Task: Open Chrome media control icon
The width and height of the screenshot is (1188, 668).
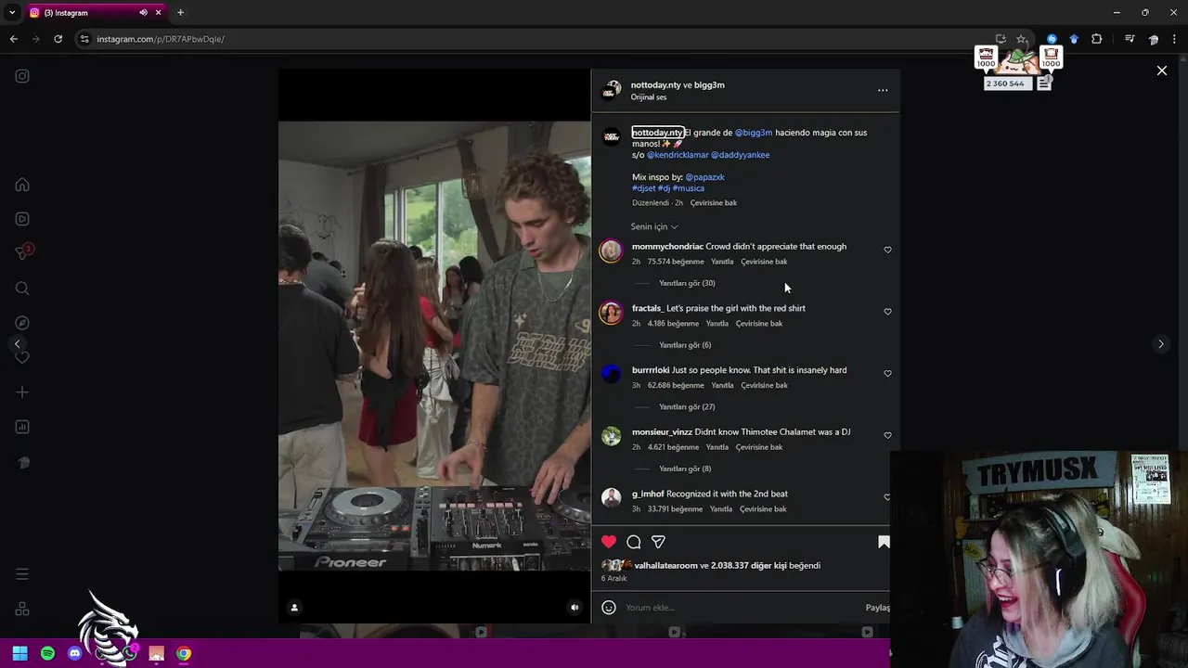Action: 1130,39
